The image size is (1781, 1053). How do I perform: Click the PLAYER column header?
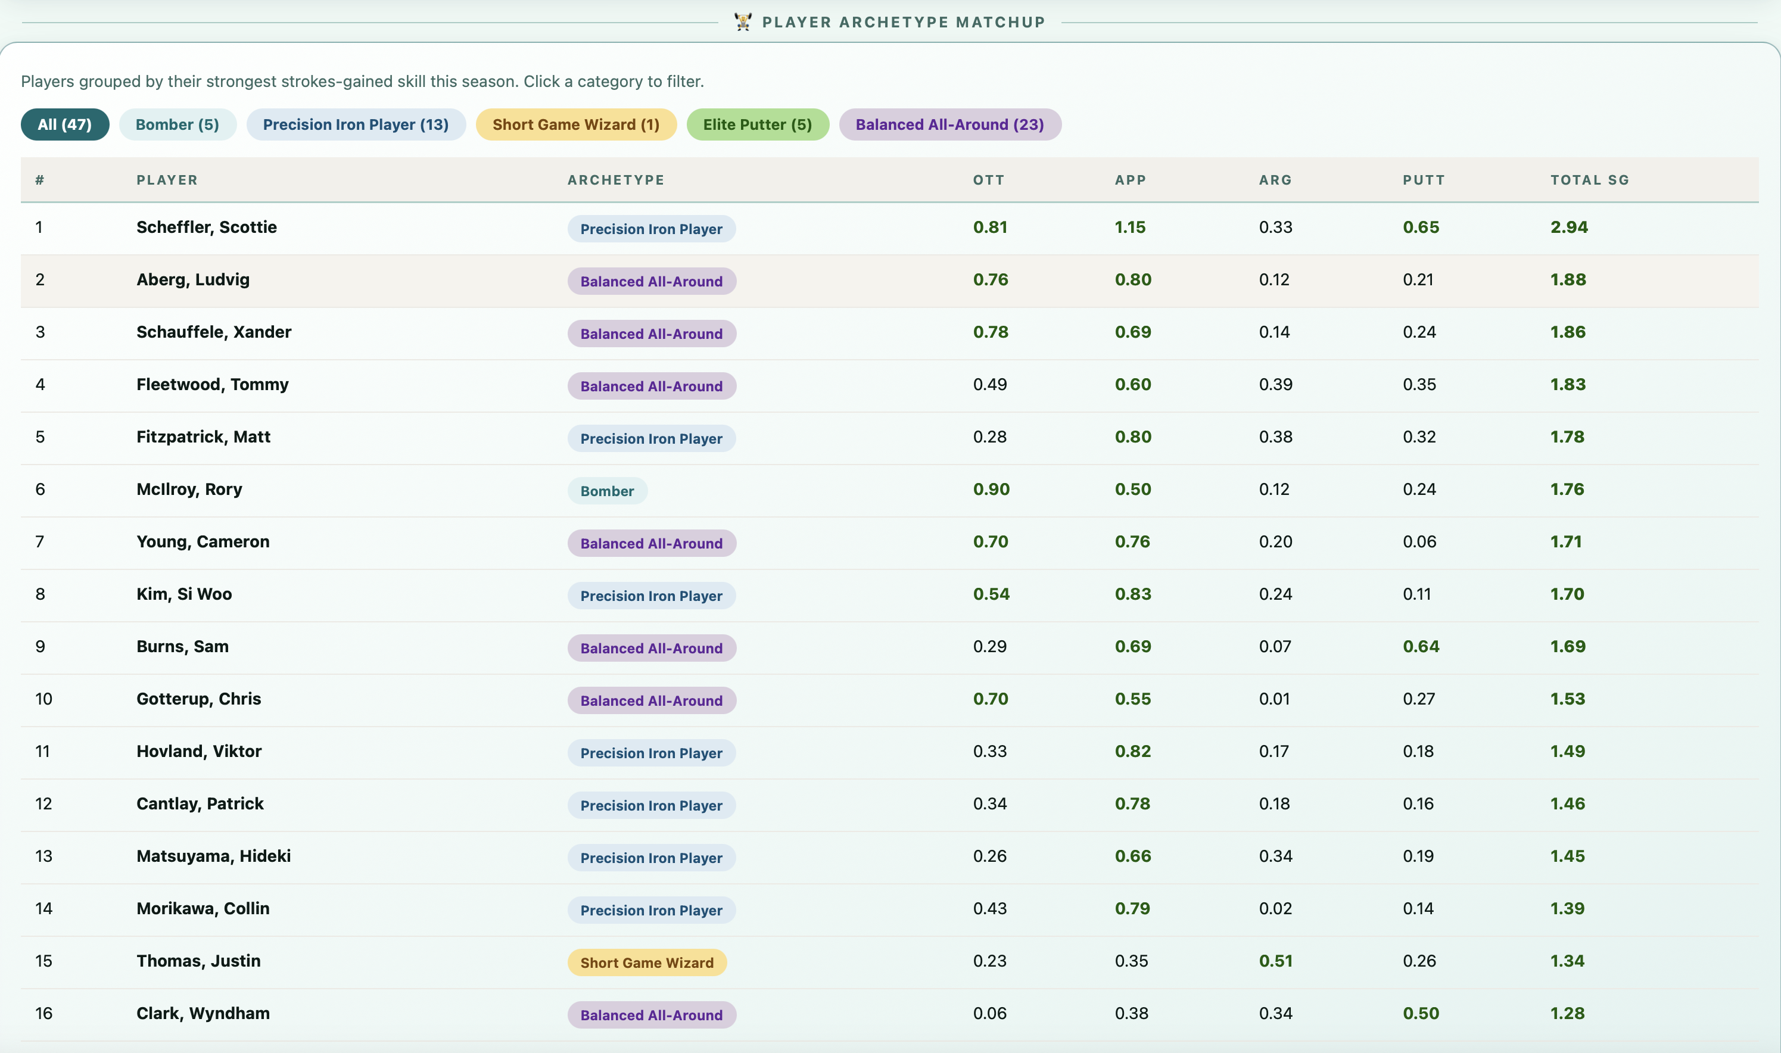(167, 180)
